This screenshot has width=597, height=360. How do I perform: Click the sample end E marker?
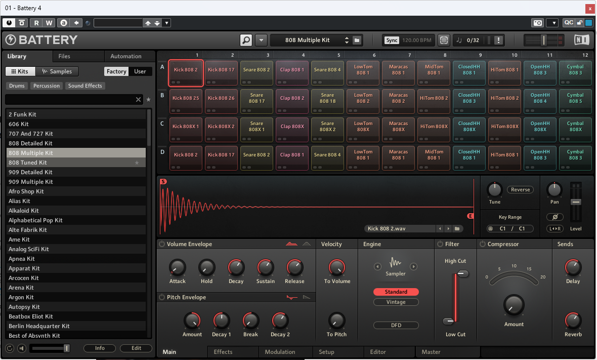point(471,216)
